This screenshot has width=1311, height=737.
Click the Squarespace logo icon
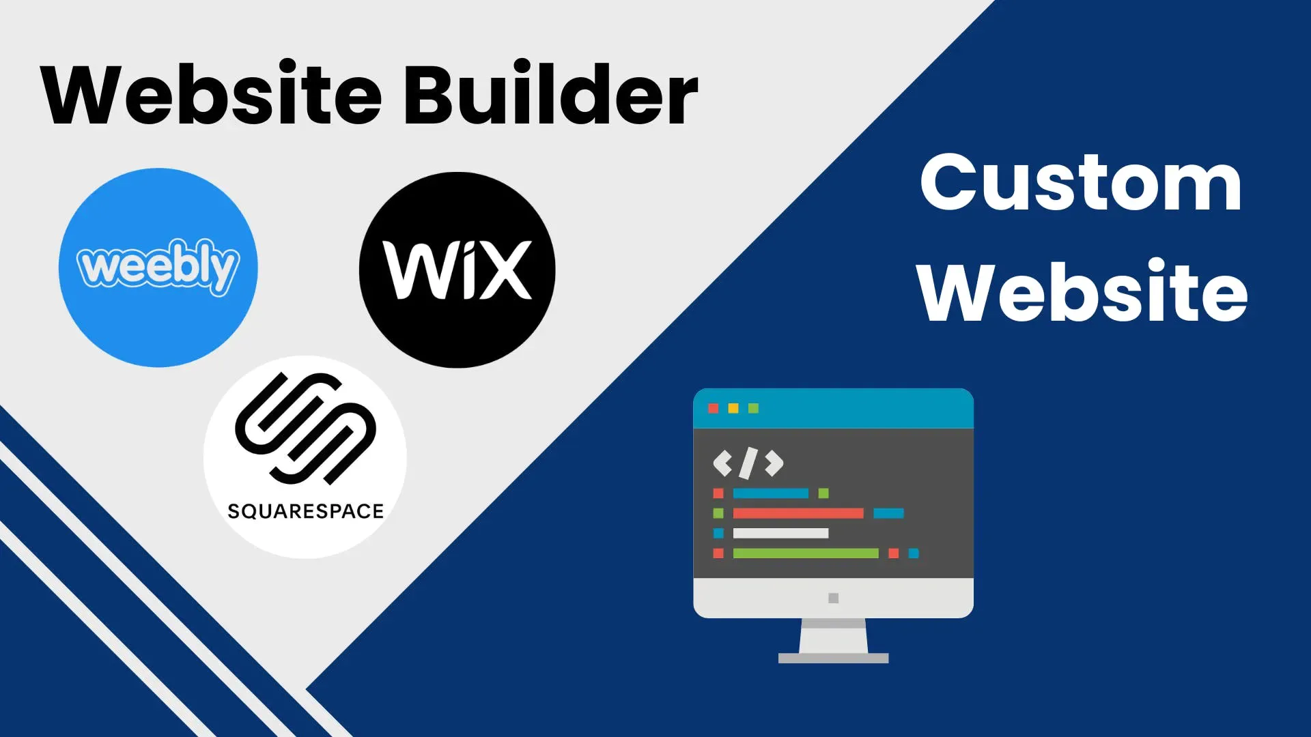pyautogui.click(x=303, y=459)
